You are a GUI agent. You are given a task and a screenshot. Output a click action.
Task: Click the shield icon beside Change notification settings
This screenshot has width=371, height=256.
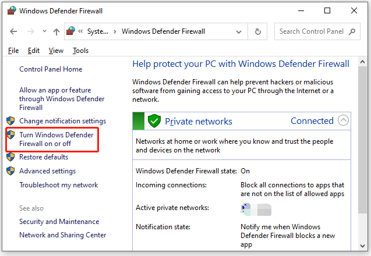point(10,121)
